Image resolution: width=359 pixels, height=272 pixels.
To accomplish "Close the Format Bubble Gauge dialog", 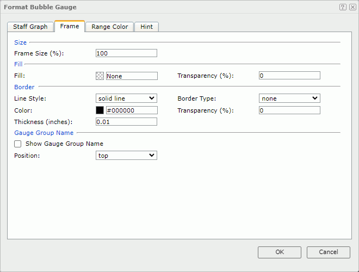I will (x=352, y=7).
